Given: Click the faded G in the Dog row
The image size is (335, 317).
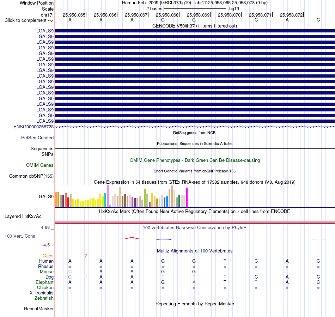Looking at the screenshot, I should [x=70, y=277].
